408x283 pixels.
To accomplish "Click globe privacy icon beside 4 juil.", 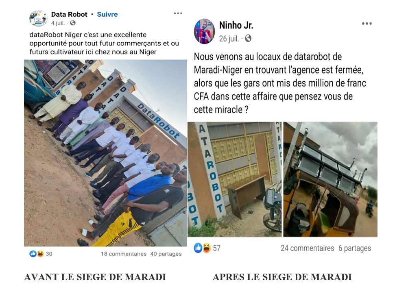I will tap(73, 23).
